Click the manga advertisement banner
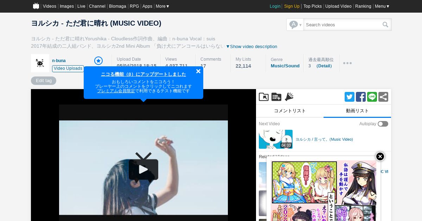This screenshot has width=422, height=221. point(324,191)
